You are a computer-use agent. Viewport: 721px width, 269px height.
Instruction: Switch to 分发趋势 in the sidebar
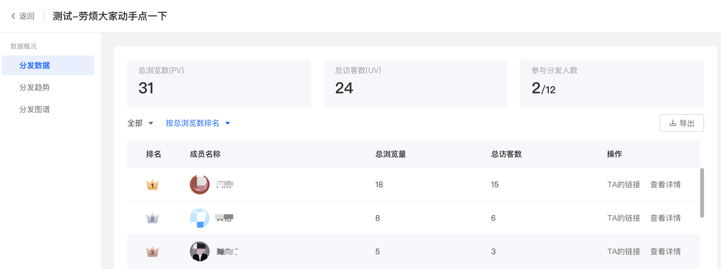(x=35, y=87)
